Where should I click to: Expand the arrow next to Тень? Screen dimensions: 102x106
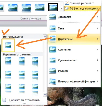click(x=98, y=28)
